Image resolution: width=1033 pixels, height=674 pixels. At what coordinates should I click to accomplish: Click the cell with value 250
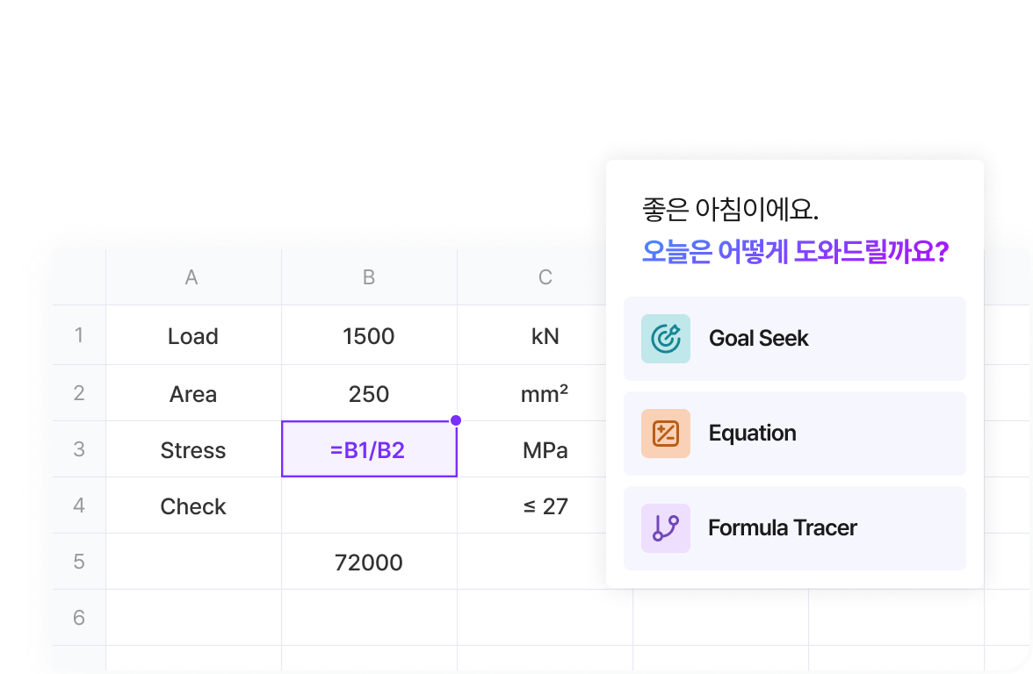point(369,394)
